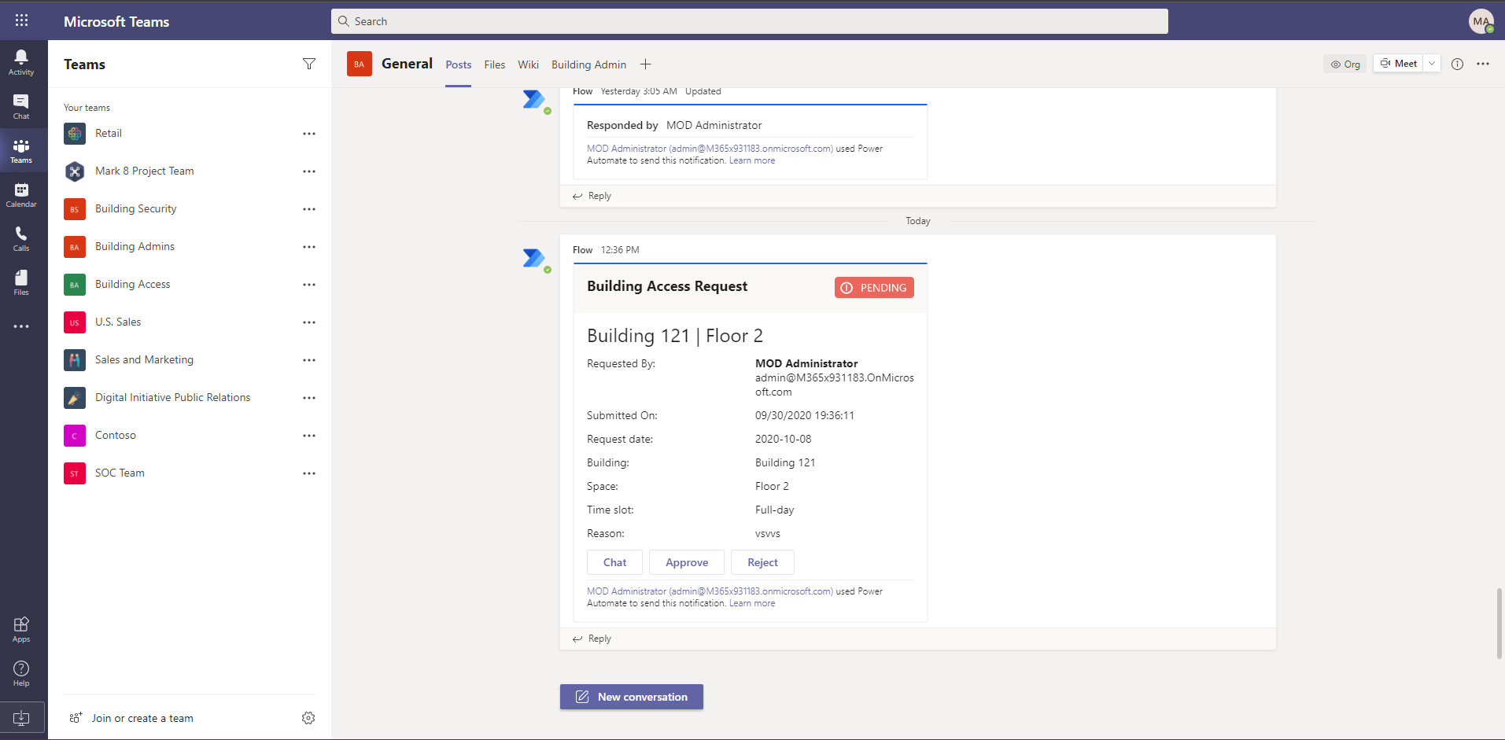The width and height of the screenshot is (1505, 740).
Task: Show more apps ellipsis in rail
Action: 21,326
